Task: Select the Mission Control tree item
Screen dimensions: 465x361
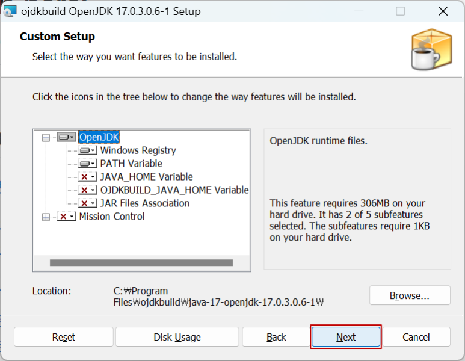Action: pos(112,217)
